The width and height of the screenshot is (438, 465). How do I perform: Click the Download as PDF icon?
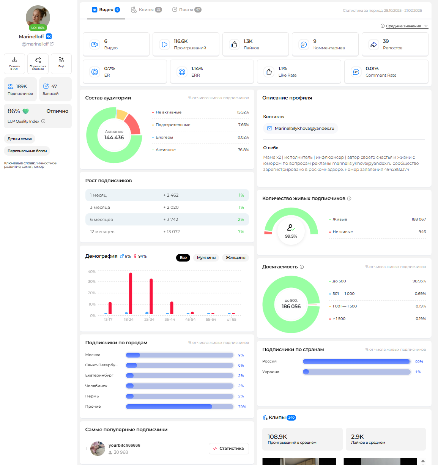14,60
